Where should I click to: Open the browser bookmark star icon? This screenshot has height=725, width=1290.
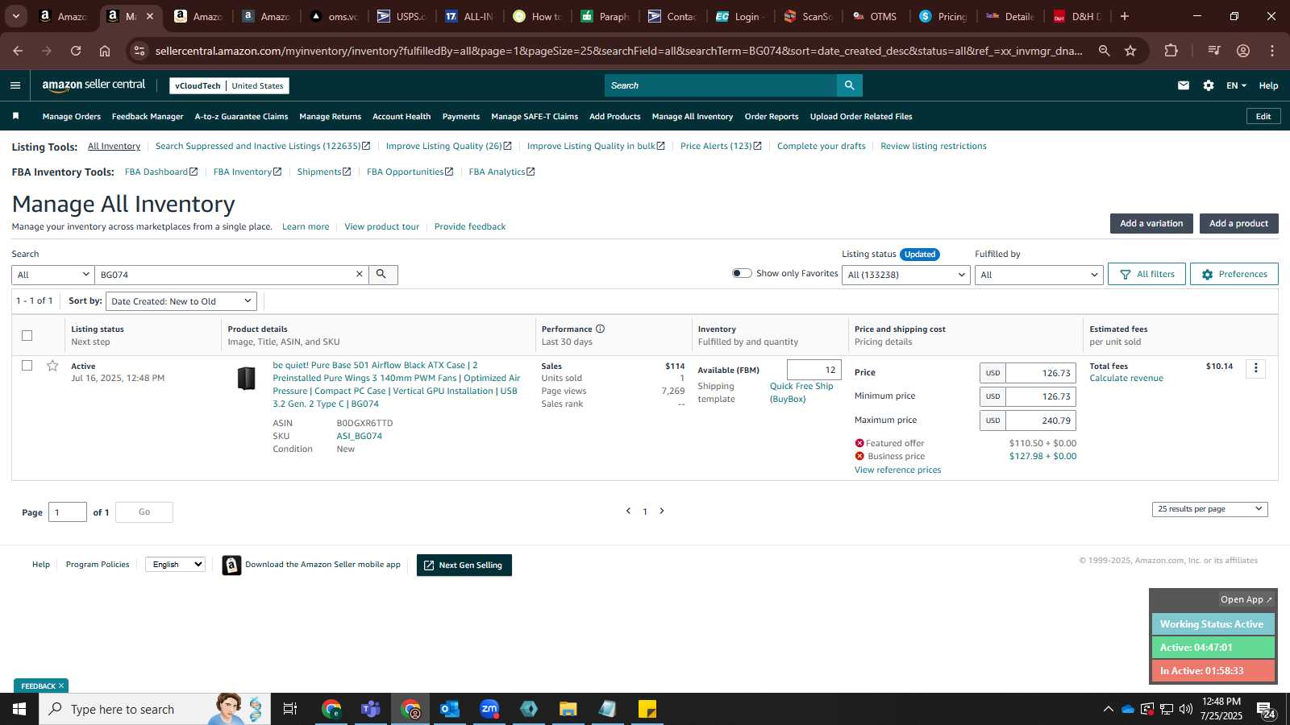1130,51
